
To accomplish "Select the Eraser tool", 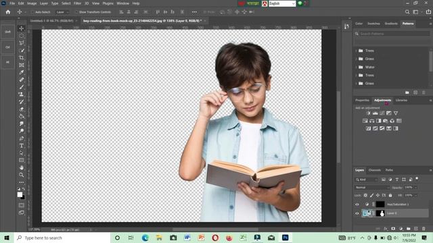I will click(21, 109).
